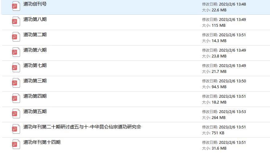
Task: Select the icon for 道功年刊第二十期研讨虚五与十
Action: tap(16, 129)
